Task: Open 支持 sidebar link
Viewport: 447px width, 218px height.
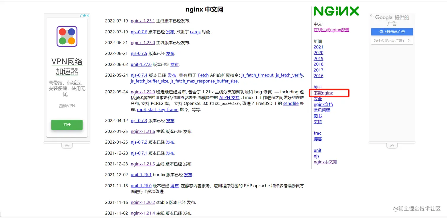Action: click(318, 122)
